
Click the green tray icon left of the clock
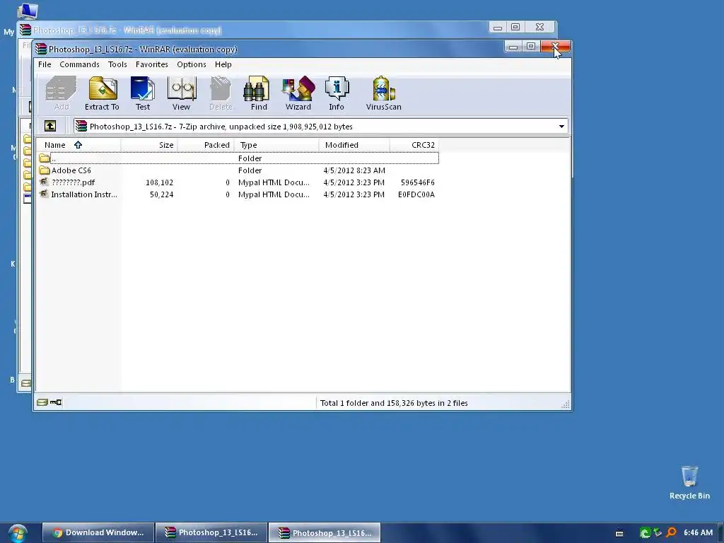coord(645,533)
